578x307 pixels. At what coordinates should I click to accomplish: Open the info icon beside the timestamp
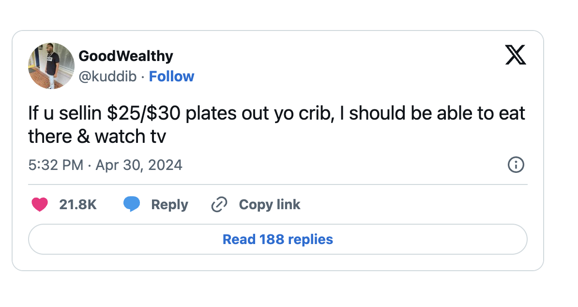516,165
